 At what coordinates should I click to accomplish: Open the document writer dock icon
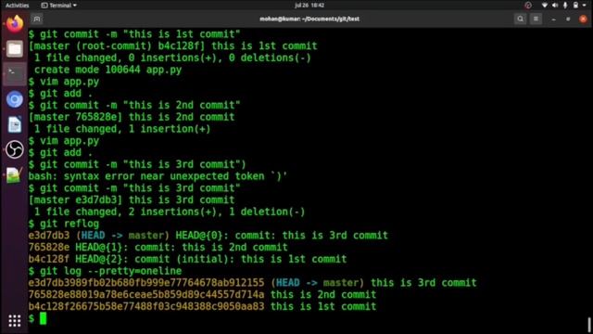point(15,124)
